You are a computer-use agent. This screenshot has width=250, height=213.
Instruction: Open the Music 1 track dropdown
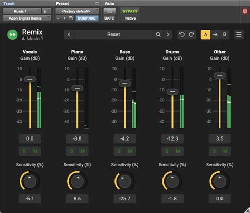[22, 11]
